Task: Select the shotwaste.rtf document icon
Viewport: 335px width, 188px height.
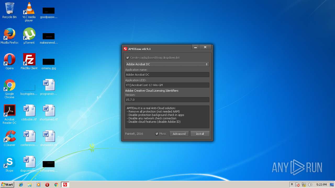Action: pos(49,138)
